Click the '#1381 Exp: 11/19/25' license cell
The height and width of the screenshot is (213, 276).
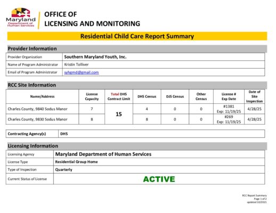coord(229,109)
